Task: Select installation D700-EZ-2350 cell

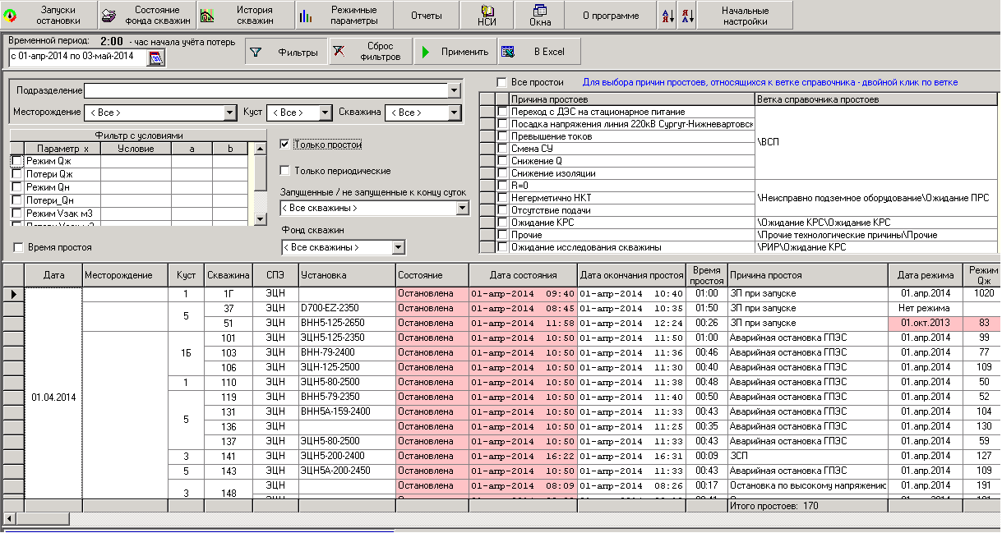Action: click(x=346, y=308)
